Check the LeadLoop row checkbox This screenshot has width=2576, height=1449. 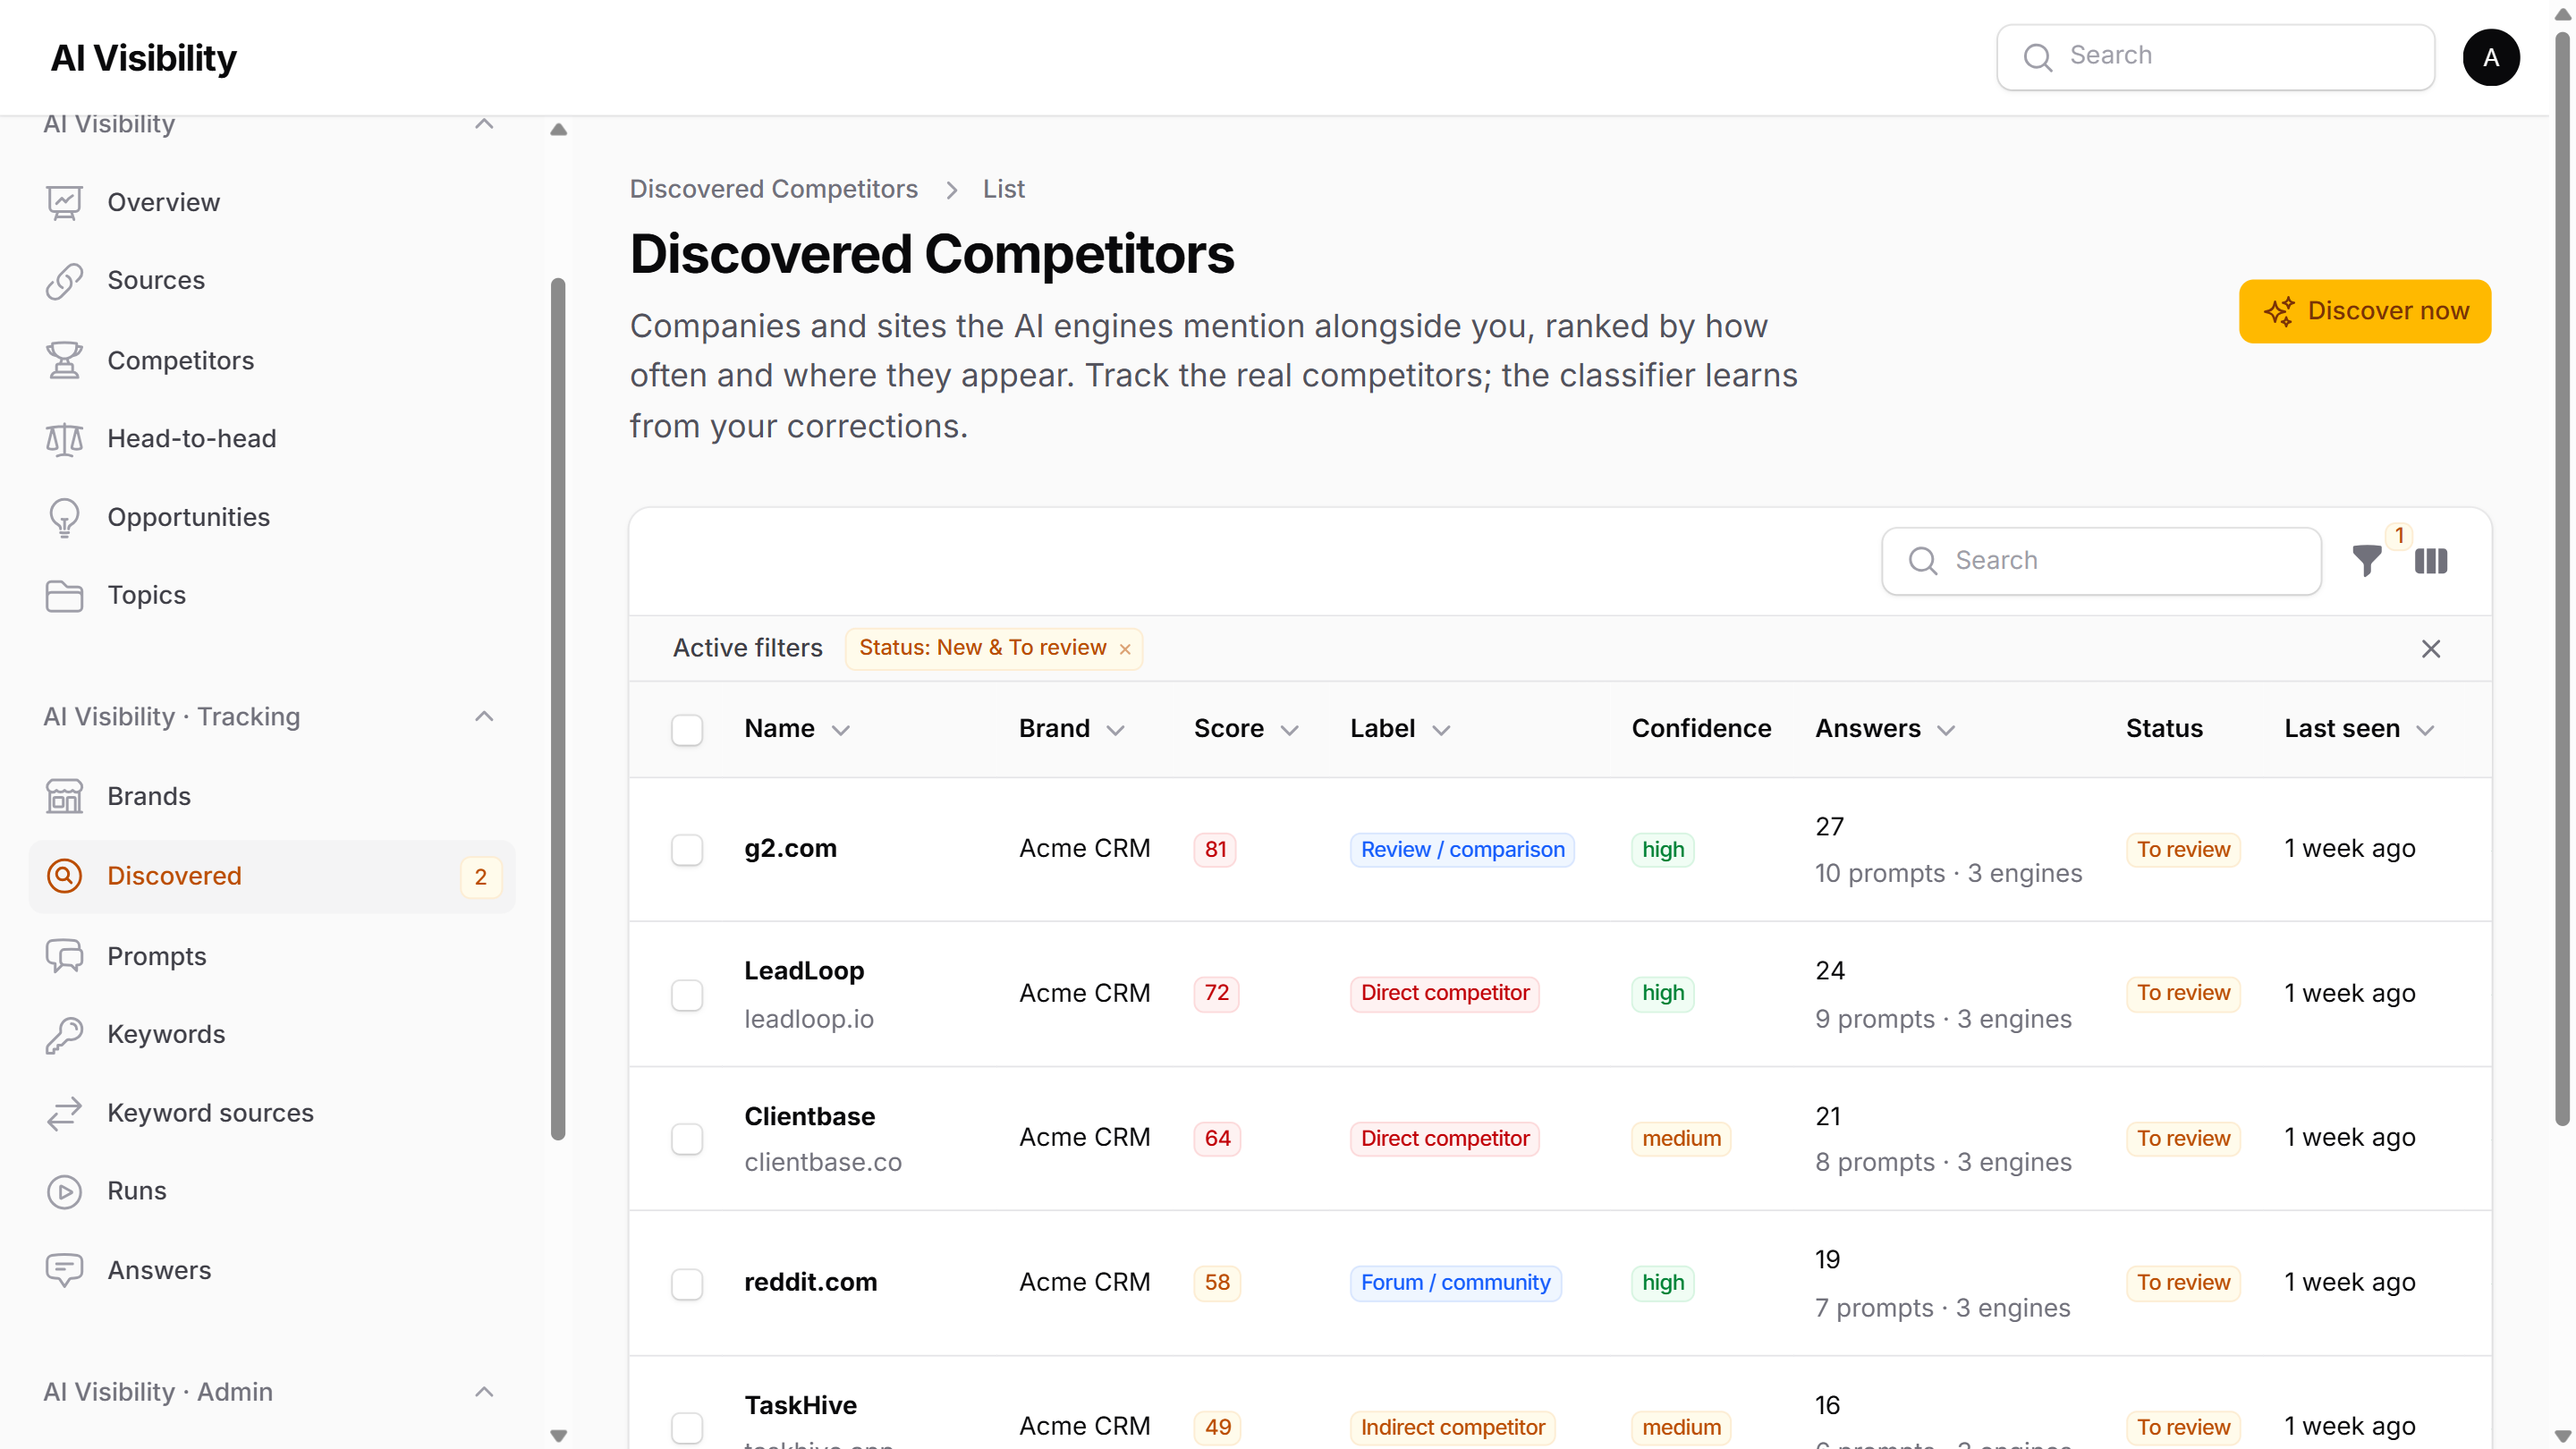(687, 995)
